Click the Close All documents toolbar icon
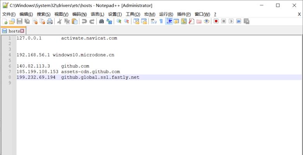This screenshot has width=303, height=155. [x=42, y=21]
